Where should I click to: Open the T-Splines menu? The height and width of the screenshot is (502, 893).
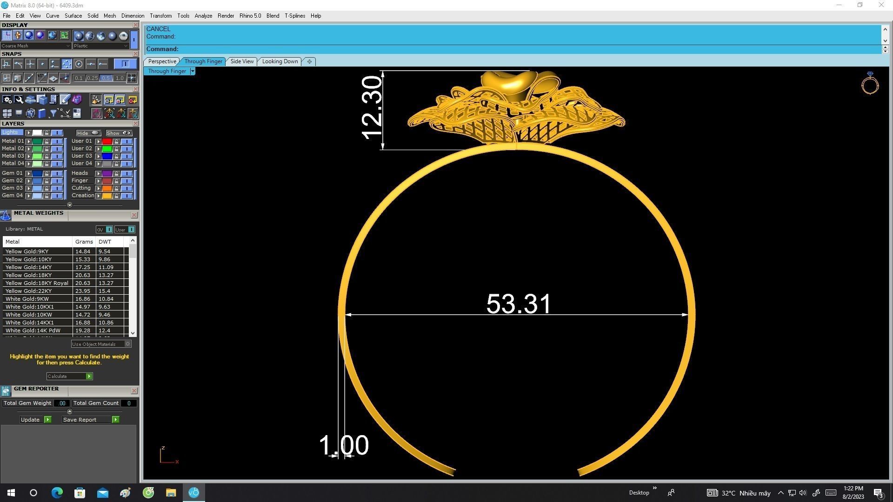(294, 16)
